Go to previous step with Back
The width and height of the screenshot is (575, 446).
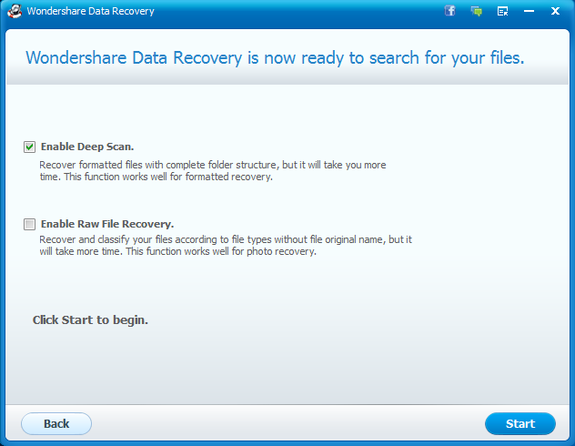(56, 423)
